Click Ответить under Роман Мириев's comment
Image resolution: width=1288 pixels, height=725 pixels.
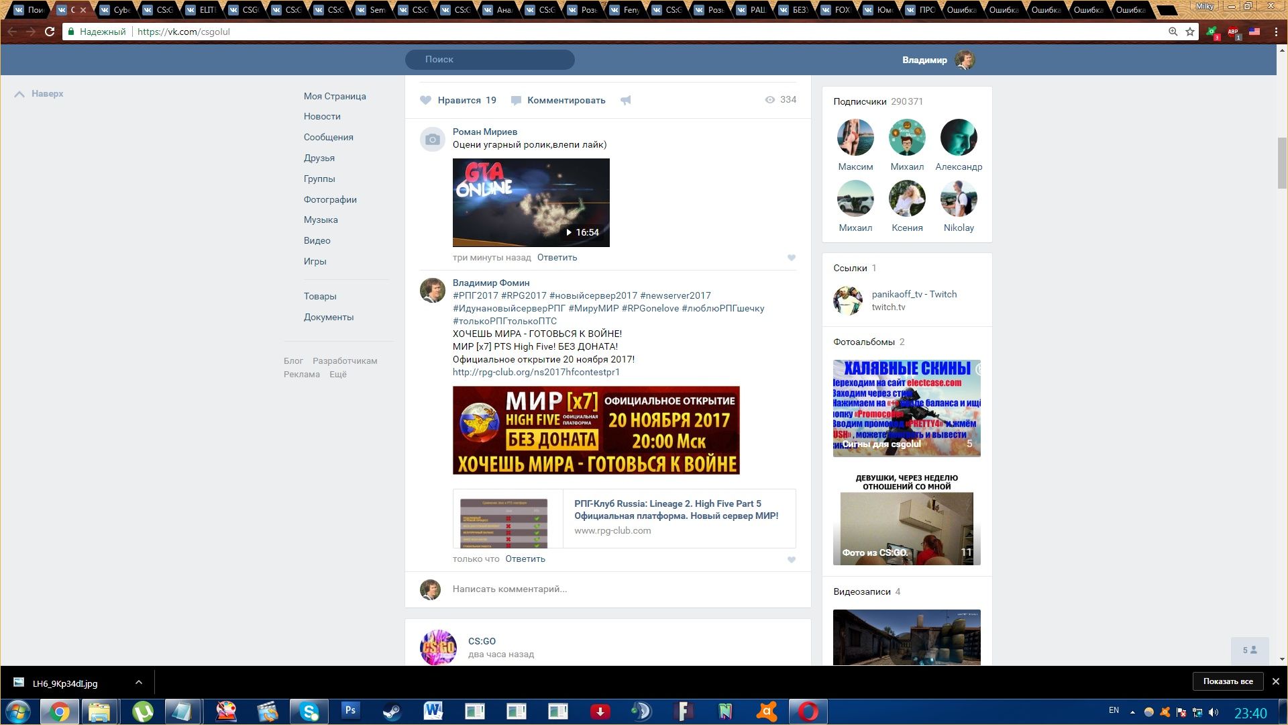tap(557, 257)
